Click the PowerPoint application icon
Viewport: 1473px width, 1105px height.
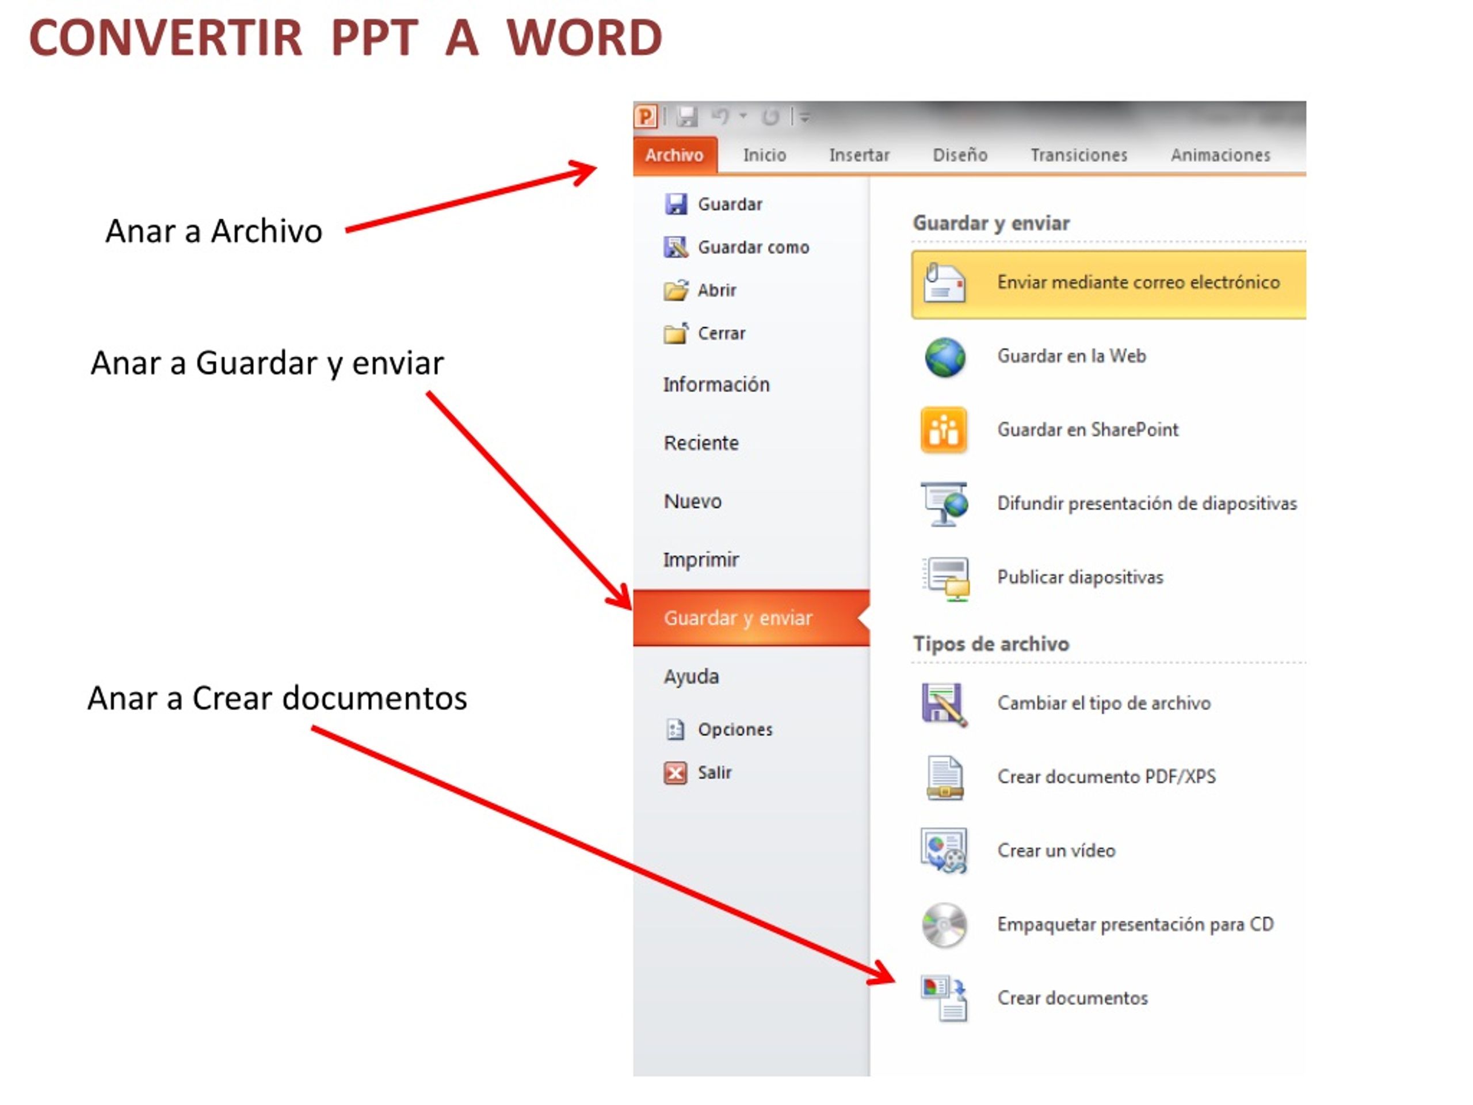point(645,117)
